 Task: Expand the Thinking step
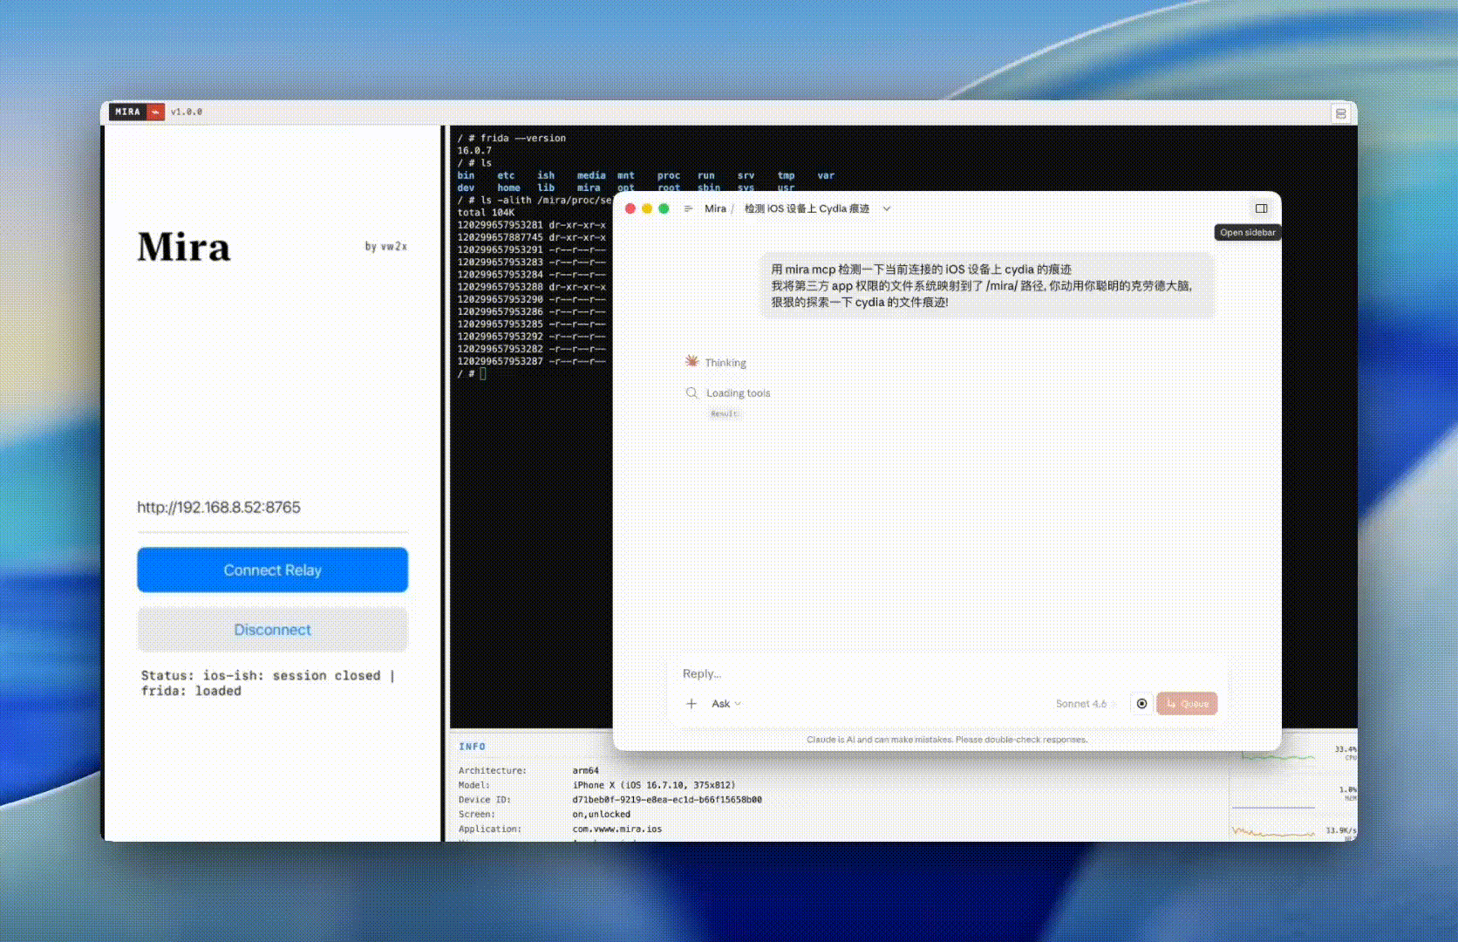726,363
